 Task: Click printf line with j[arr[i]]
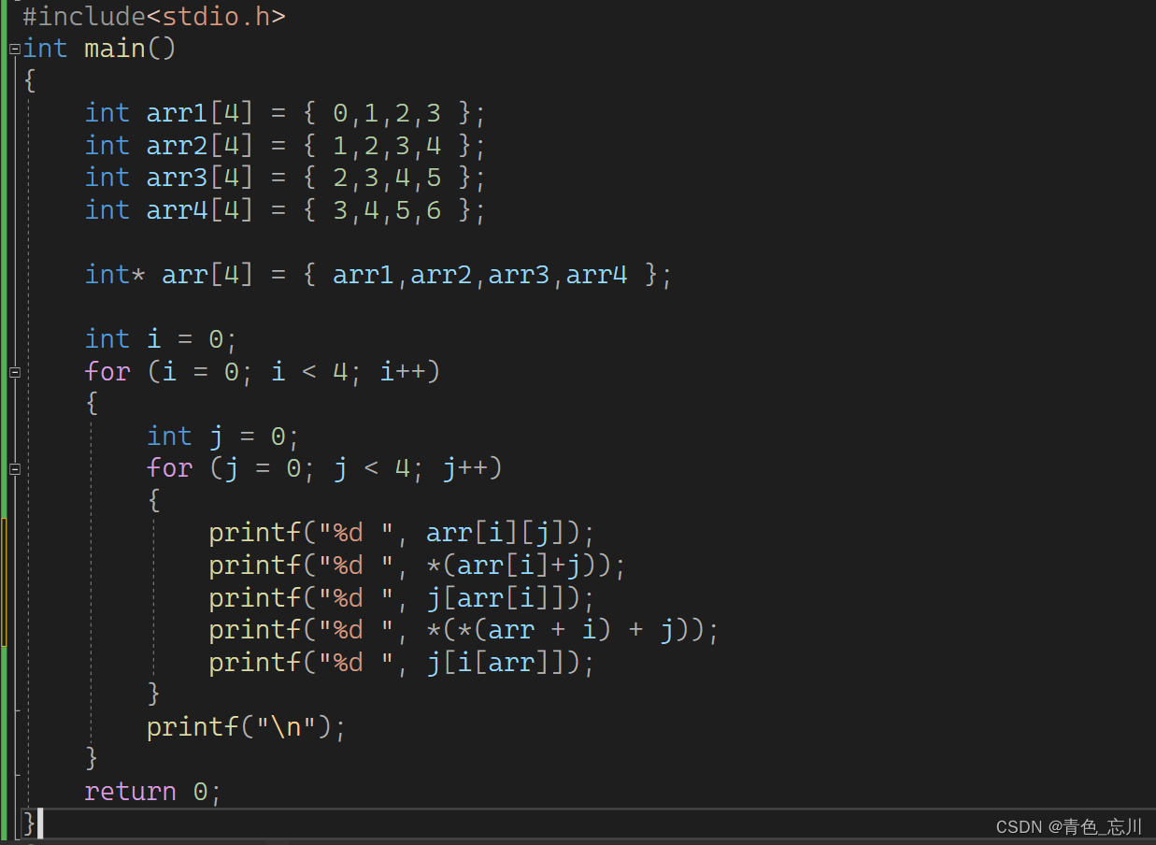(x=402, y=597)
